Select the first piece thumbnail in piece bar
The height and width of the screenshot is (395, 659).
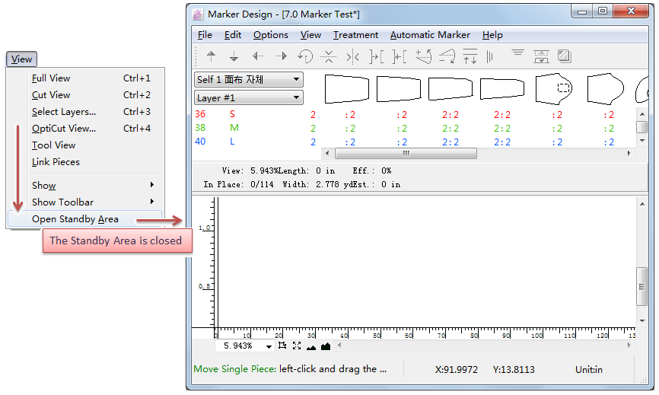tap(347, 89)
